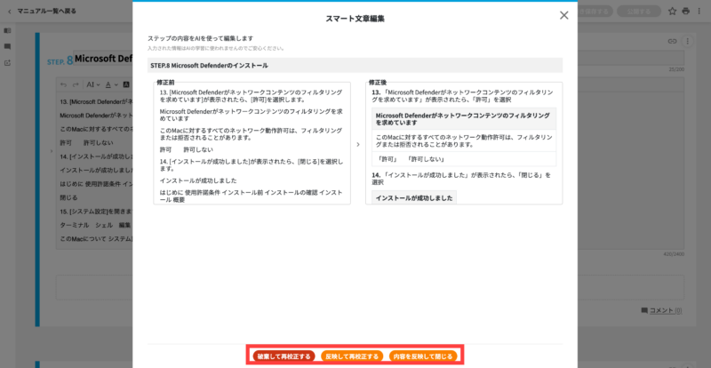Open the STEP 8 three-dot options menu

[x=687, y=41]
